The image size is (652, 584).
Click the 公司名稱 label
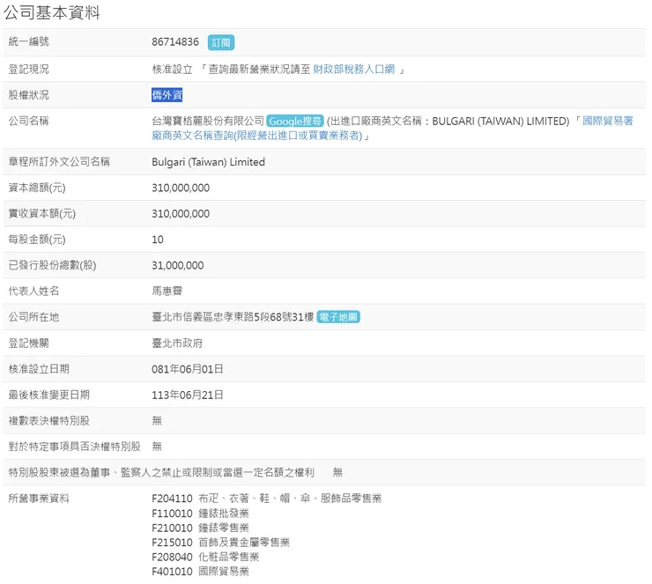(x=29, y=121)
